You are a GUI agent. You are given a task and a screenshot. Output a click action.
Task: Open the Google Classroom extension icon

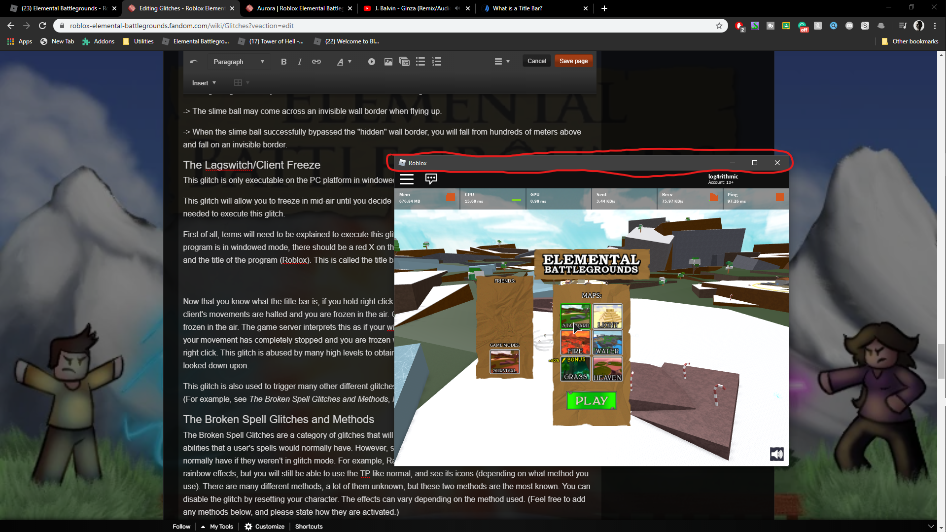click(x=786, y=26)
